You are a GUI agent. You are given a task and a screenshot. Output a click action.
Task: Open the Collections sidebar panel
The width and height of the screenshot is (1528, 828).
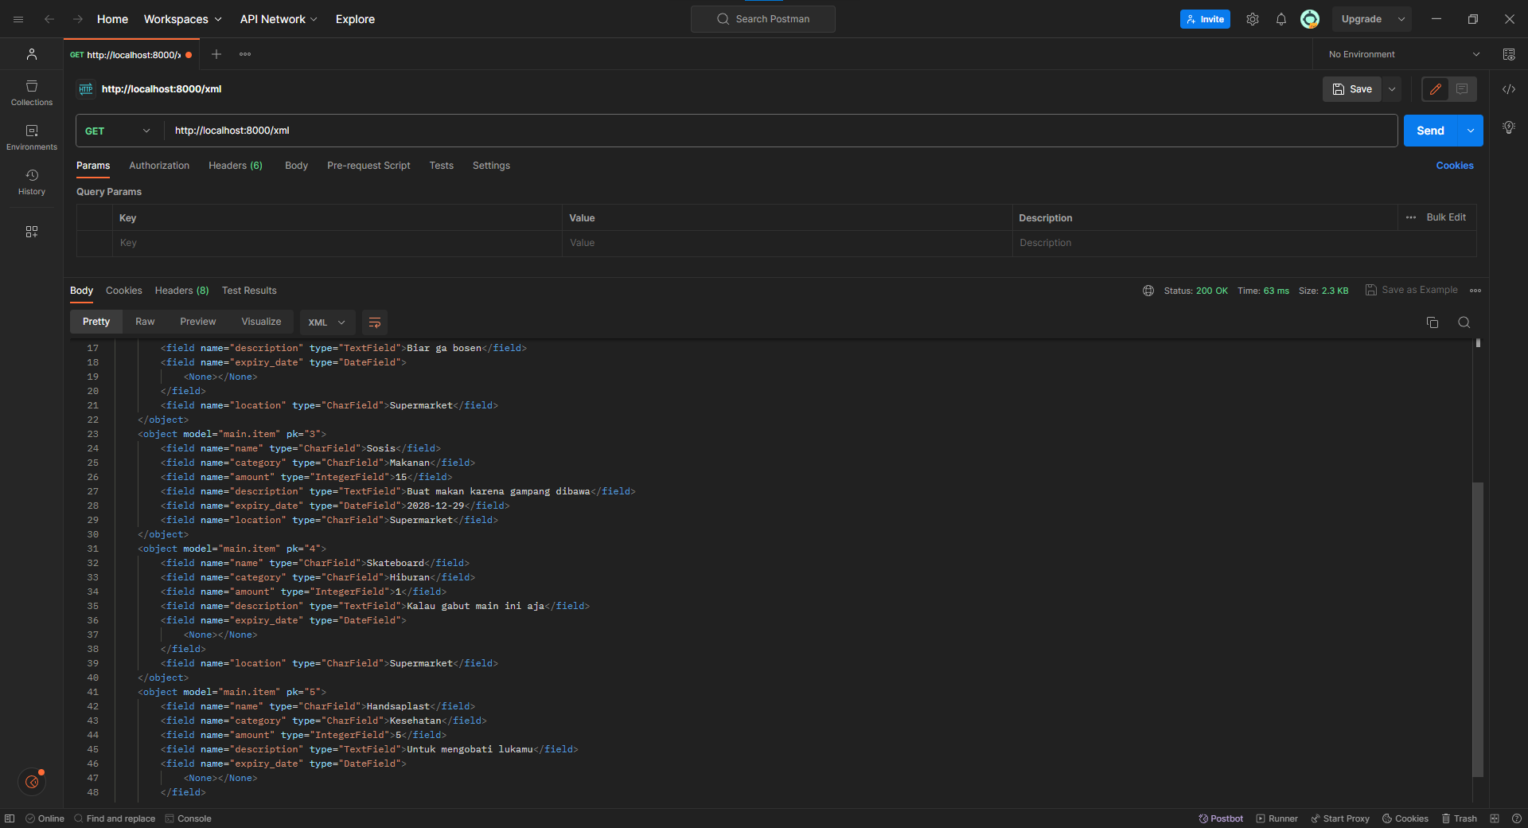click(31, 92)
